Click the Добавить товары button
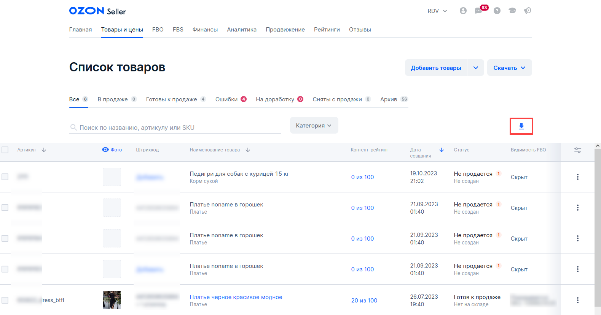 (436, 68)
